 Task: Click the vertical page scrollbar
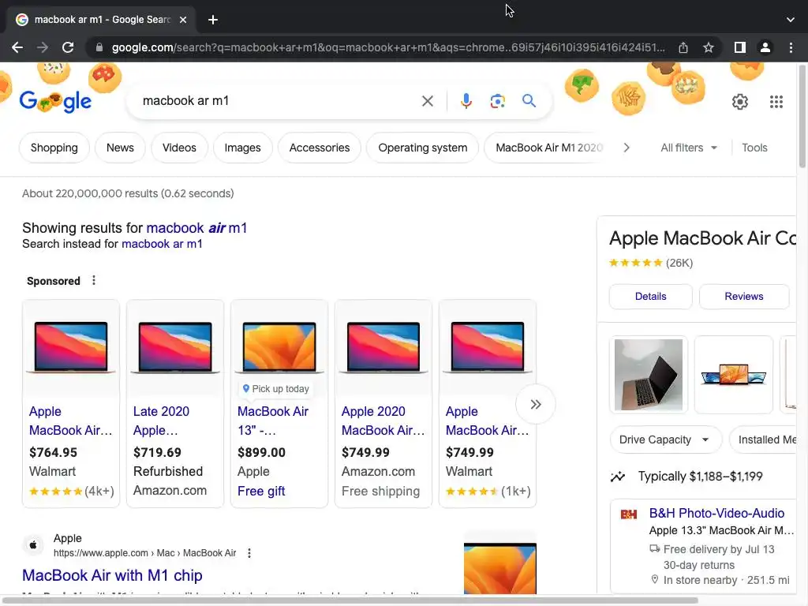tap(802, 116)
